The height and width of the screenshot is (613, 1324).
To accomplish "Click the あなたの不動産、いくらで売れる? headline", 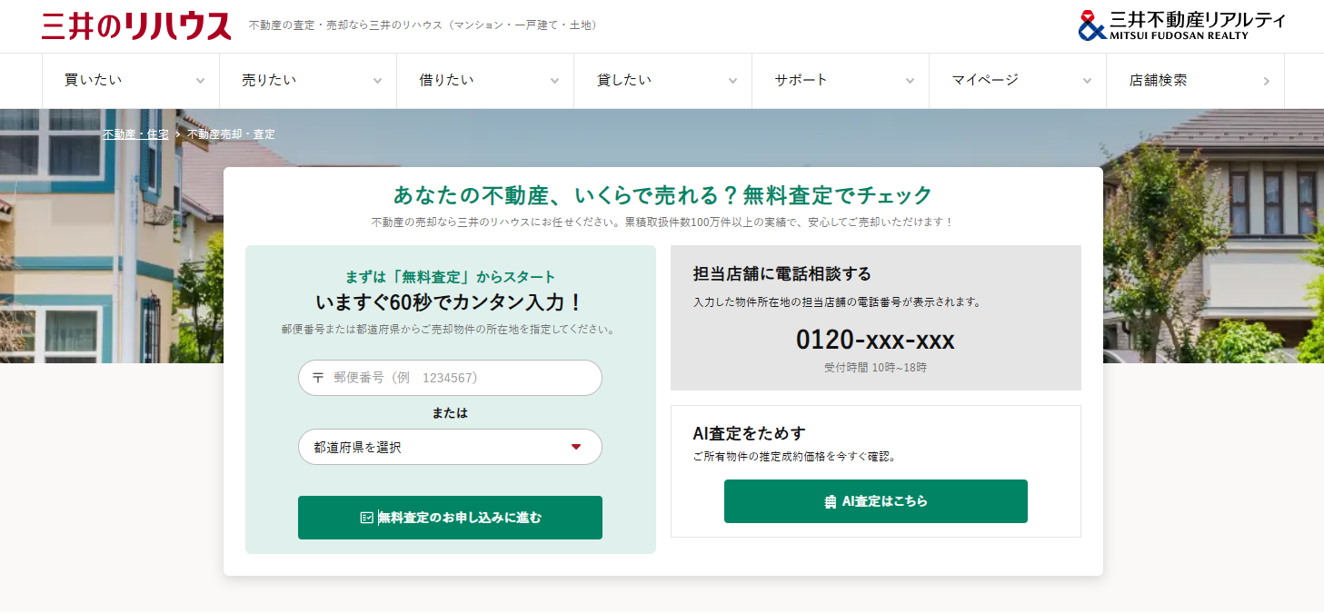I will 663,195.
